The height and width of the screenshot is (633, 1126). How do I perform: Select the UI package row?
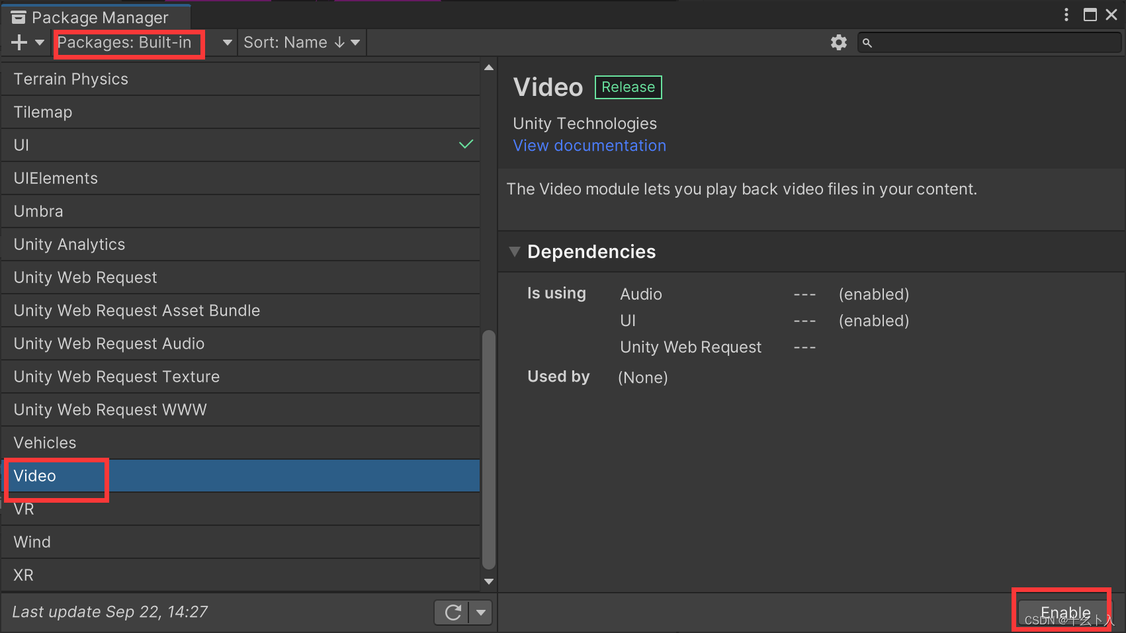coord(241,145)
